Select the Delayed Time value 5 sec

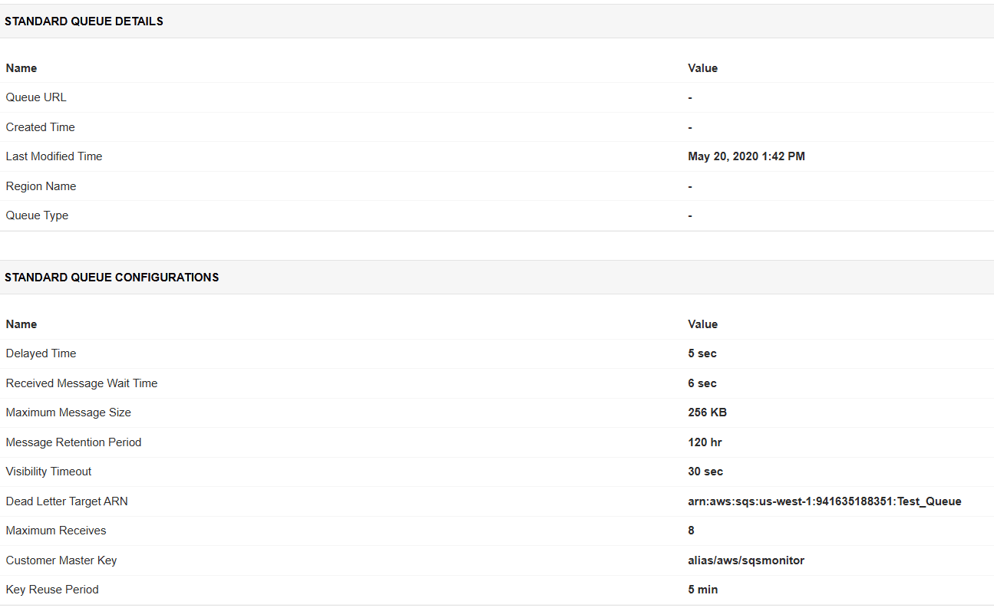[x=702, y=353]
